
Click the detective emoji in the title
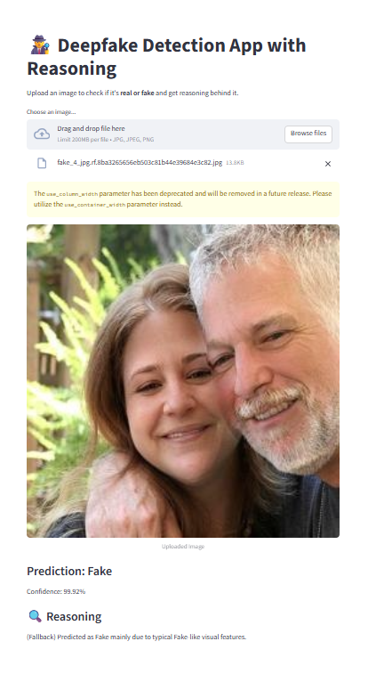[40, 45]
